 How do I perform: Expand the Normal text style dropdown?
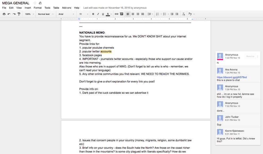(x=45, y=14)
